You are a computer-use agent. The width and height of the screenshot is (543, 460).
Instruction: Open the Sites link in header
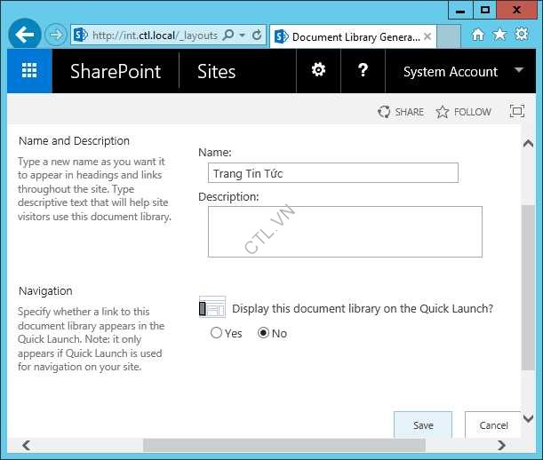(x=216, y=72)
